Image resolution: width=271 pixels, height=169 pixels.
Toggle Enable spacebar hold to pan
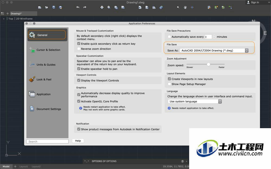(79, 69)
